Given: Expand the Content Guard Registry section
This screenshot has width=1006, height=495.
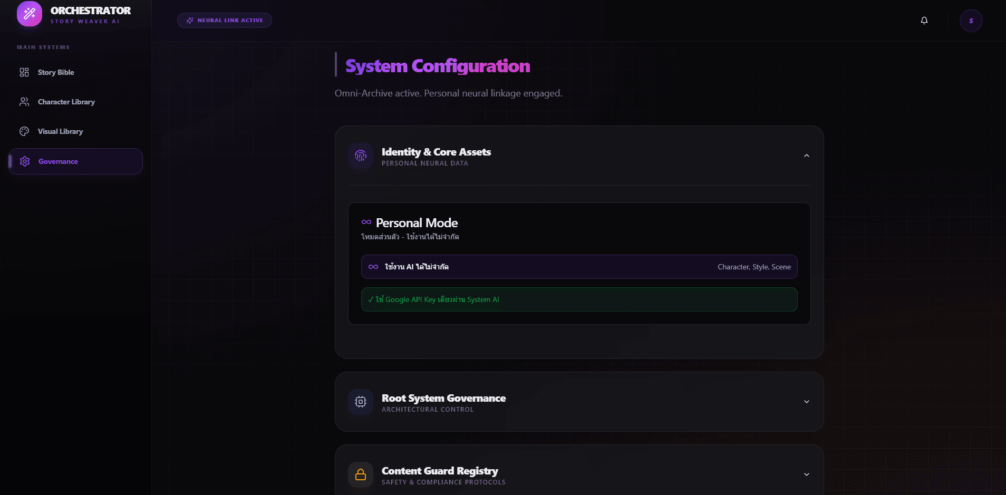Looking at the screenshot, I should 806,474.
